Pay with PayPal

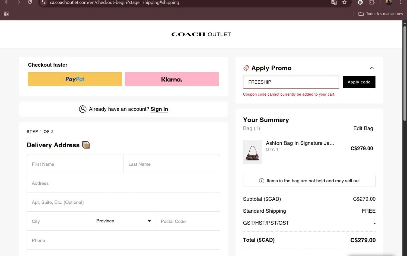click(75, 79)
